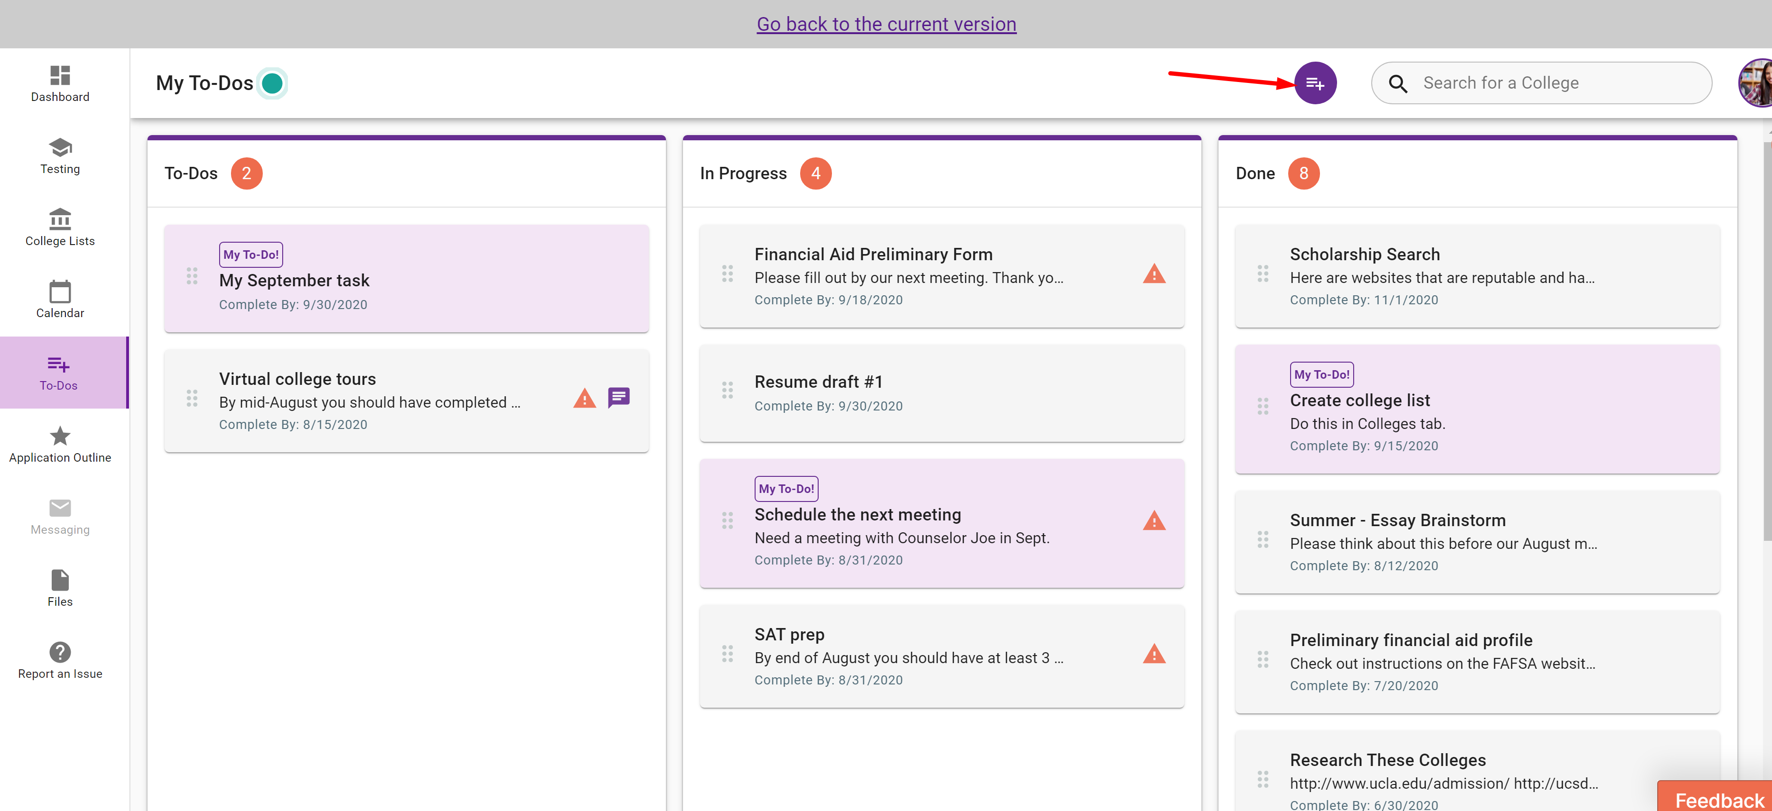
Task: Click the To-Dos column count badge 2
Action: pyautogui.click(x=246, y=173)
